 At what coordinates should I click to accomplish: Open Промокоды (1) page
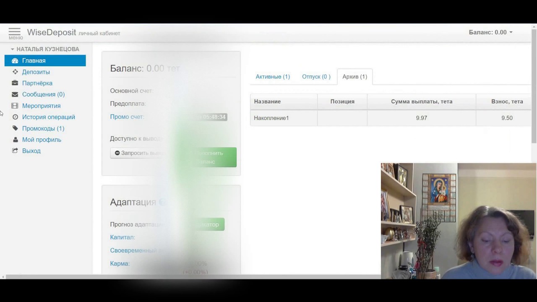tap(43, 128)
